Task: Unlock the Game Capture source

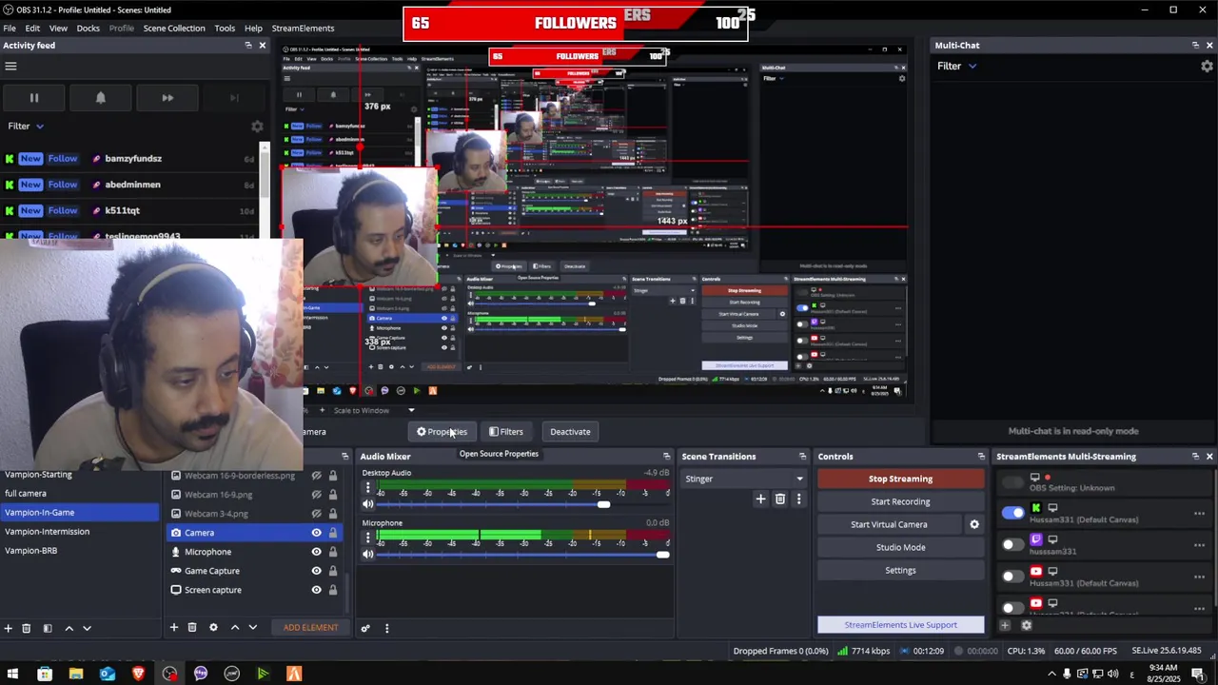Action: [332, 571]
